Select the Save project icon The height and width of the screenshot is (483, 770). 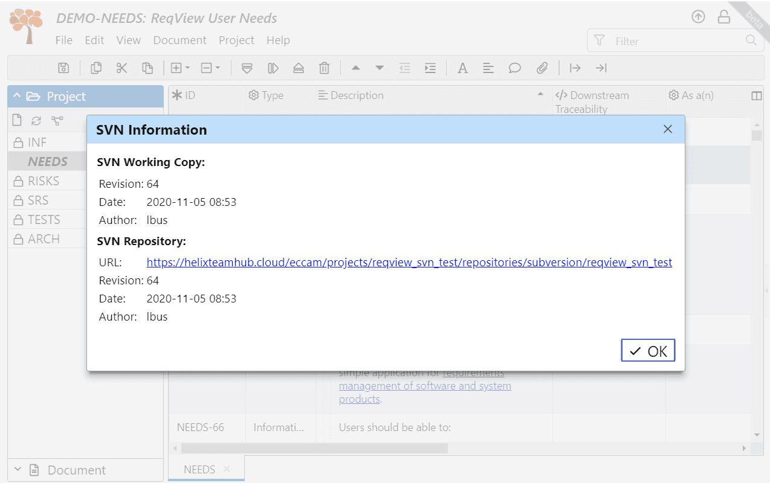(x=63, y=68)
